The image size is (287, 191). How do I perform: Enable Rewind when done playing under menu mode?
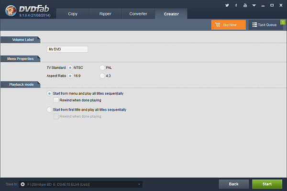coord(56,100)
